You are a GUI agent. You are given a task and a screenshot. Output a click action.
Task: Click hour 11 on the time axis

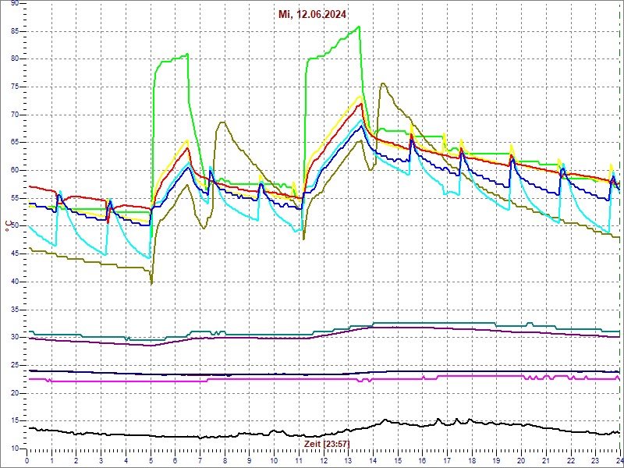299,459
